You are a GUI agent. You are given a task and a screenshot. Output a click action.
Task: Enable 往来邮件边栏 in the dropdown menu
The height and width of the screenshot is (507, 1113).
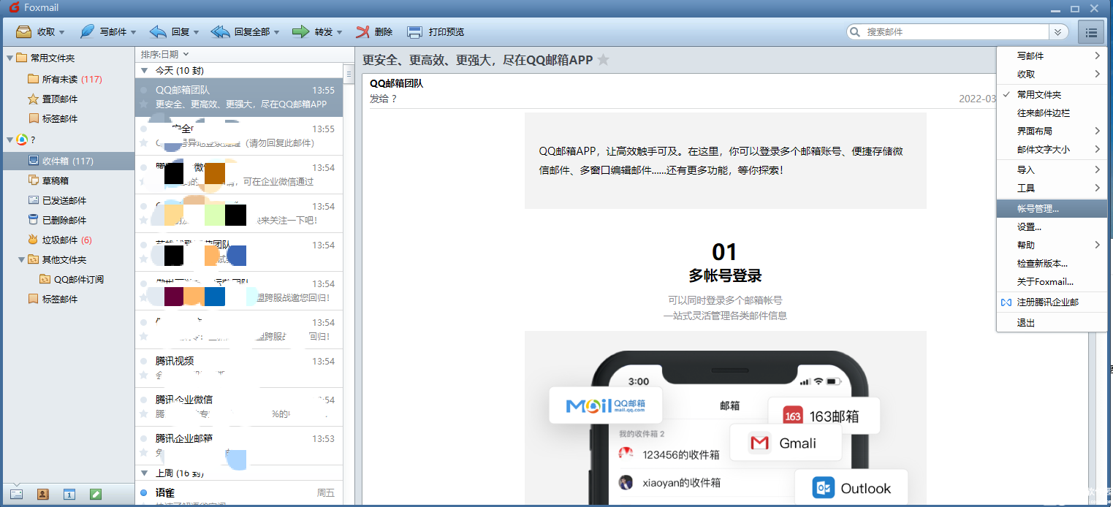coord(1052,113)
